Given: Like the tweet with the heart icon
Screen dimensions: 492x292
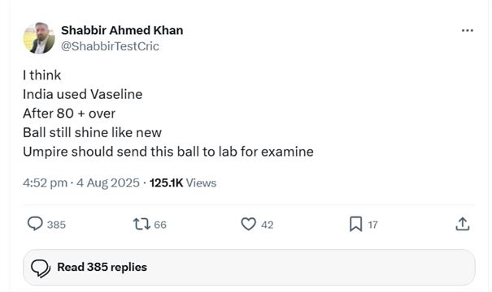Looking at the screenshot, I should click(x=248, y=224).
